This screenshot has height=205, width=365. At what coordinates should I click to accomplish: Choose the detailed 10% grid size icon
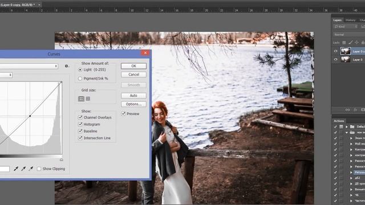(x=88, y=99)
